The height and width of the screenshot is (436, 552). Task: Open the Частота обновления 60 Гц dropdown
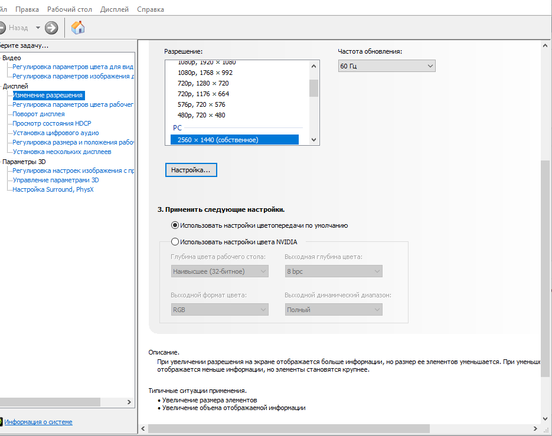coord(387,66)
